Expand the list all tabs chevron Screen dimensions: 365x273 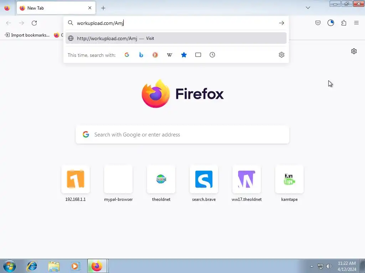point(308,8)
